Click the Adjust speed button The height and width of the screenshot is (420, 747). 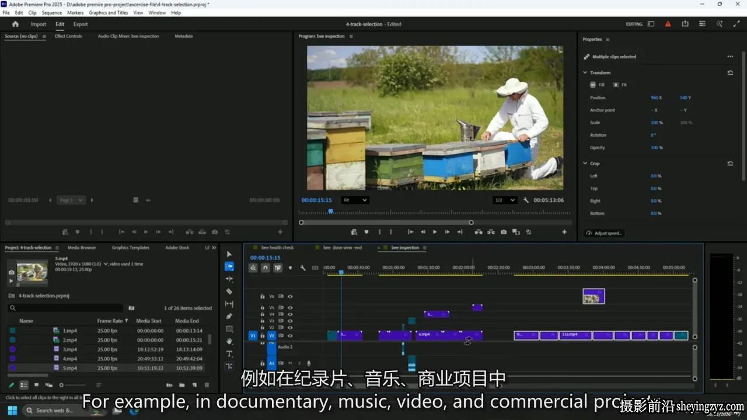[605, 233]
